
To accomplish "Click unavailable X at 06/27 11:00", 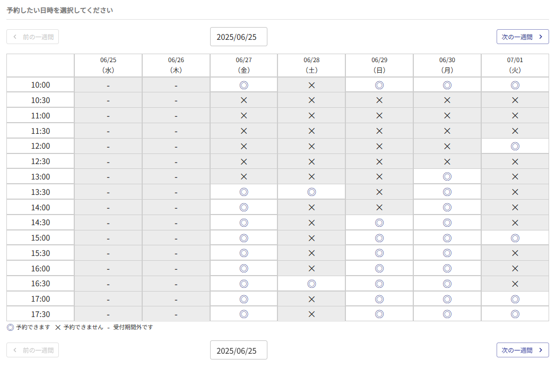I will tap(244, 115).
